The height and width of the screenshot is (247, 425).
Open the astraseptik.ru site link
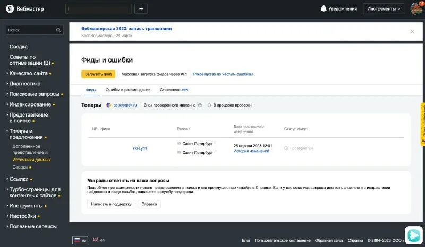125,105
